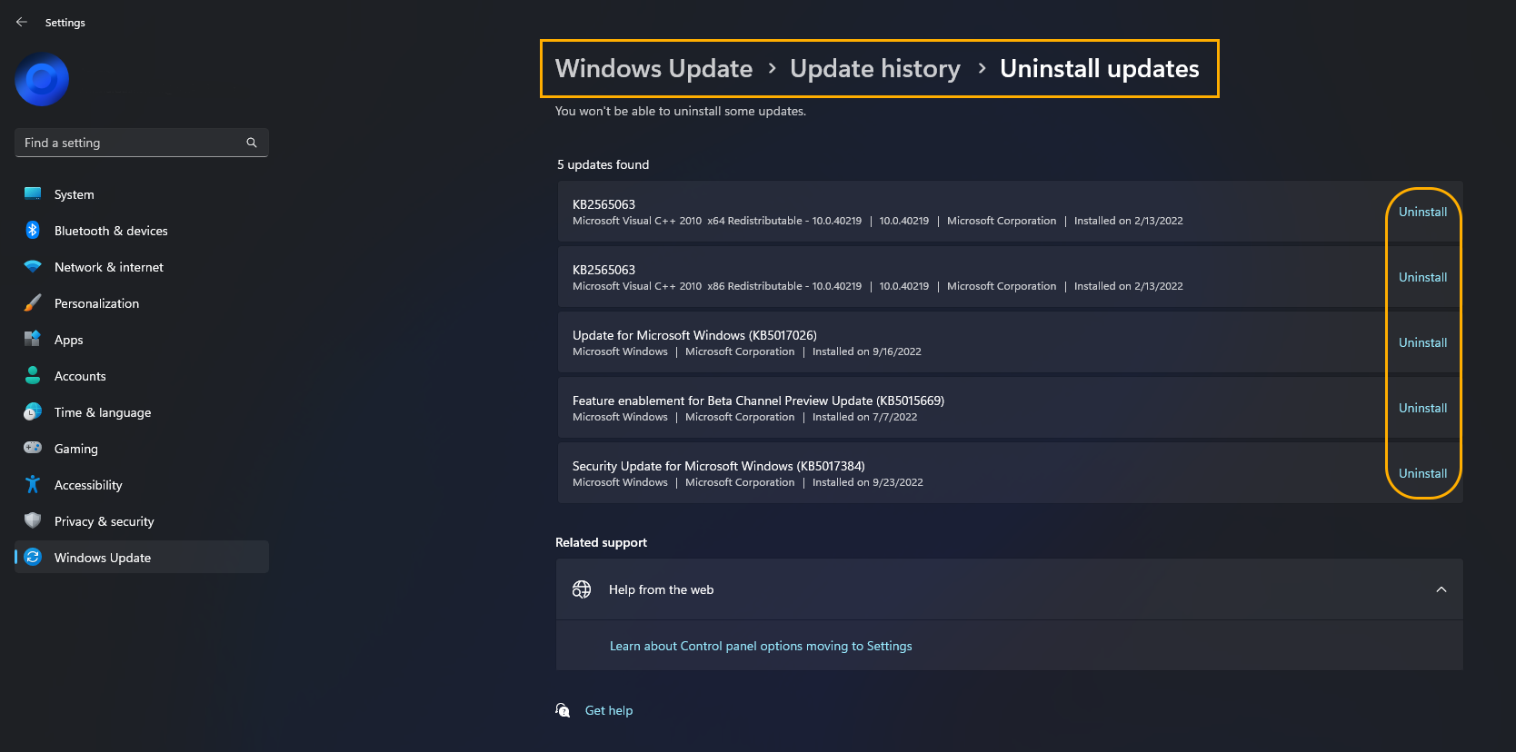Go back to Update history breadcrumb

(x=874, y=69)
